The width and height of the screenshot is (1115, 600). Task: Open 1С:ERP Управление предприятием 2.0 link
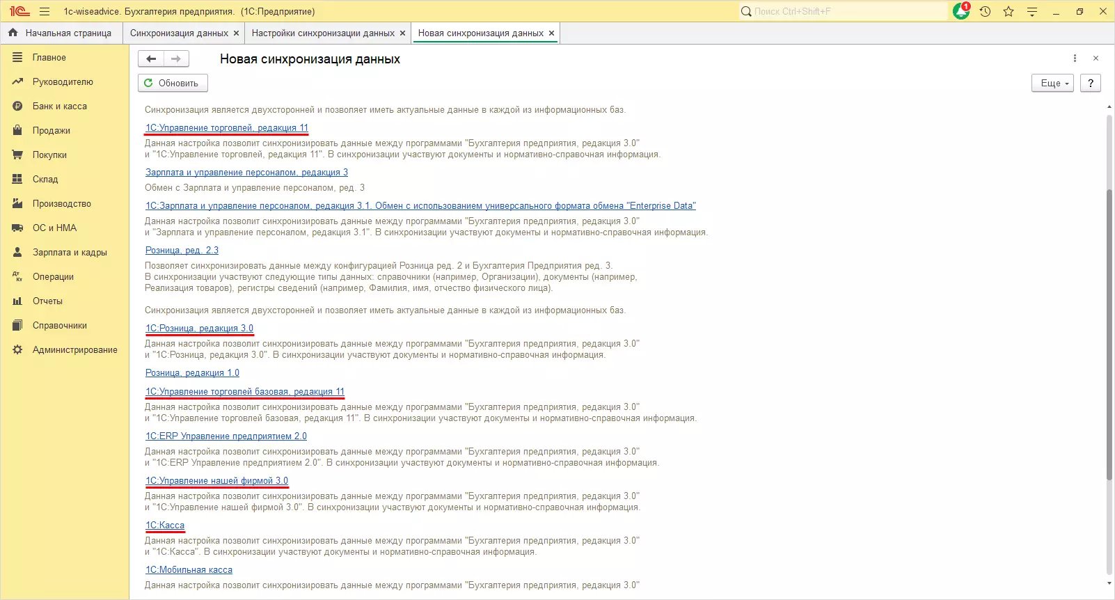[x=226, y=436]
